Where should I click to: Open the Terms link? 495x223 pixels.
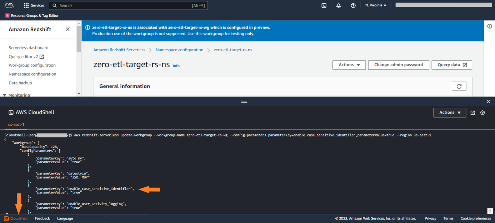point(448,218)
